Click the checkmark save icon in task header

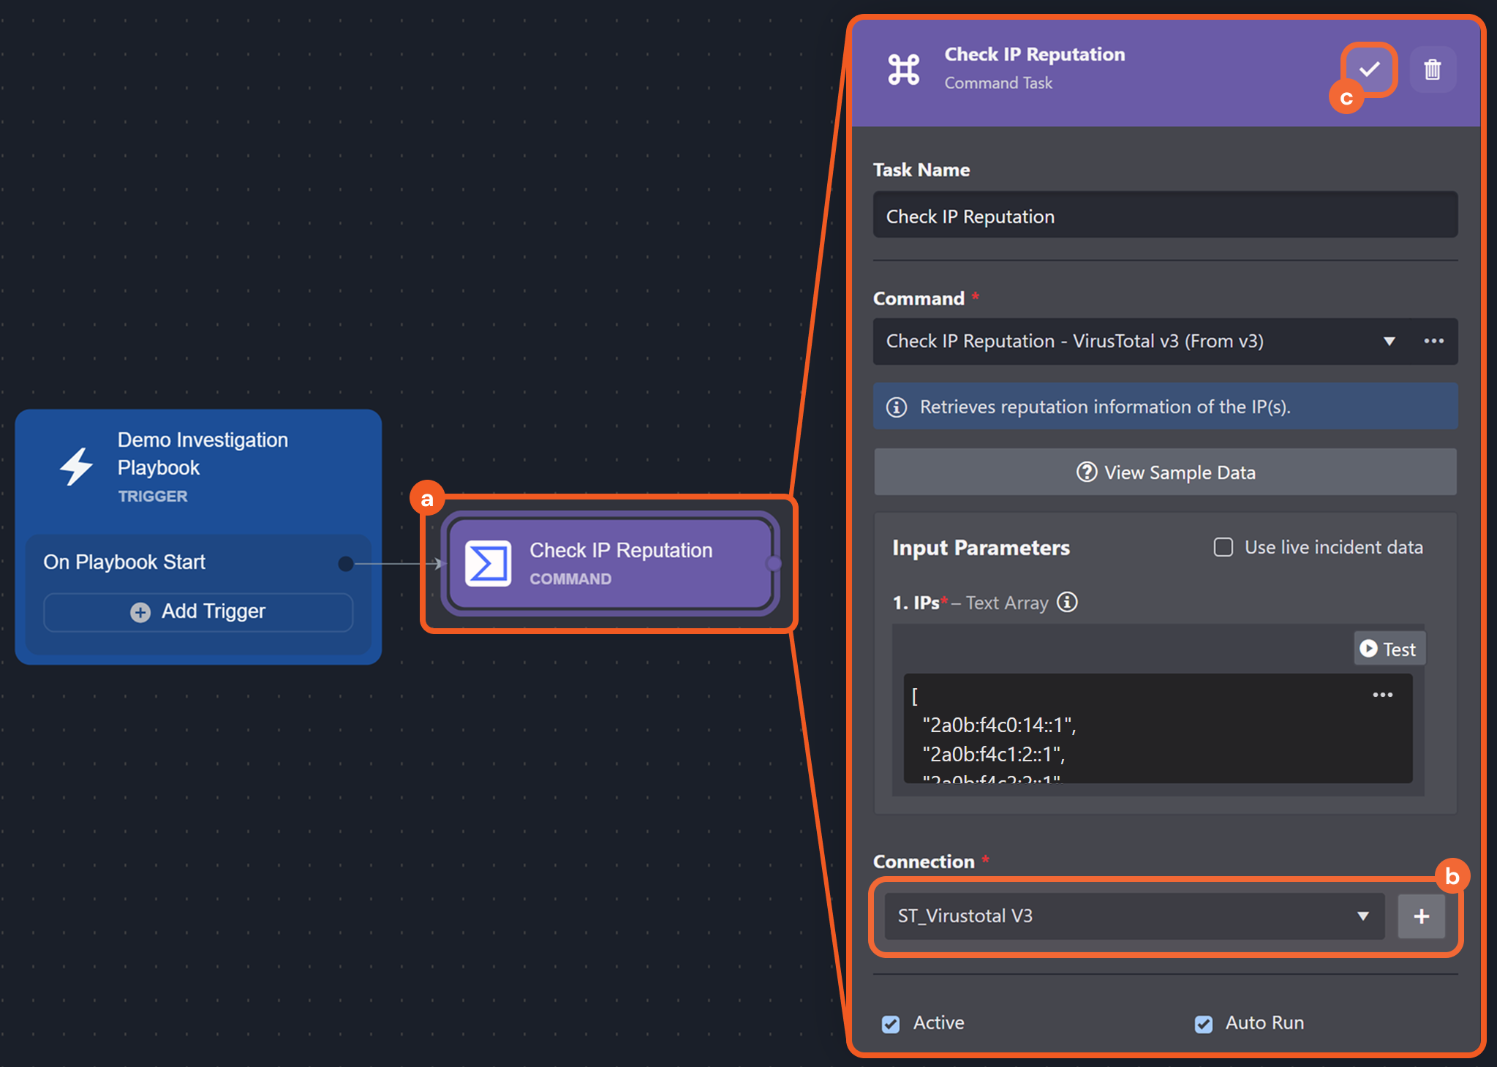1369,69
